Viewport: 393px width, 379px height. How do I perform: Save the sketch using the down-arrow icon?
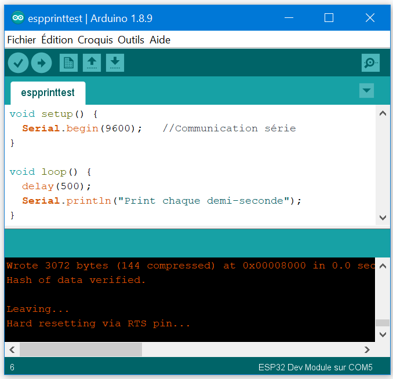click(115, 63)
